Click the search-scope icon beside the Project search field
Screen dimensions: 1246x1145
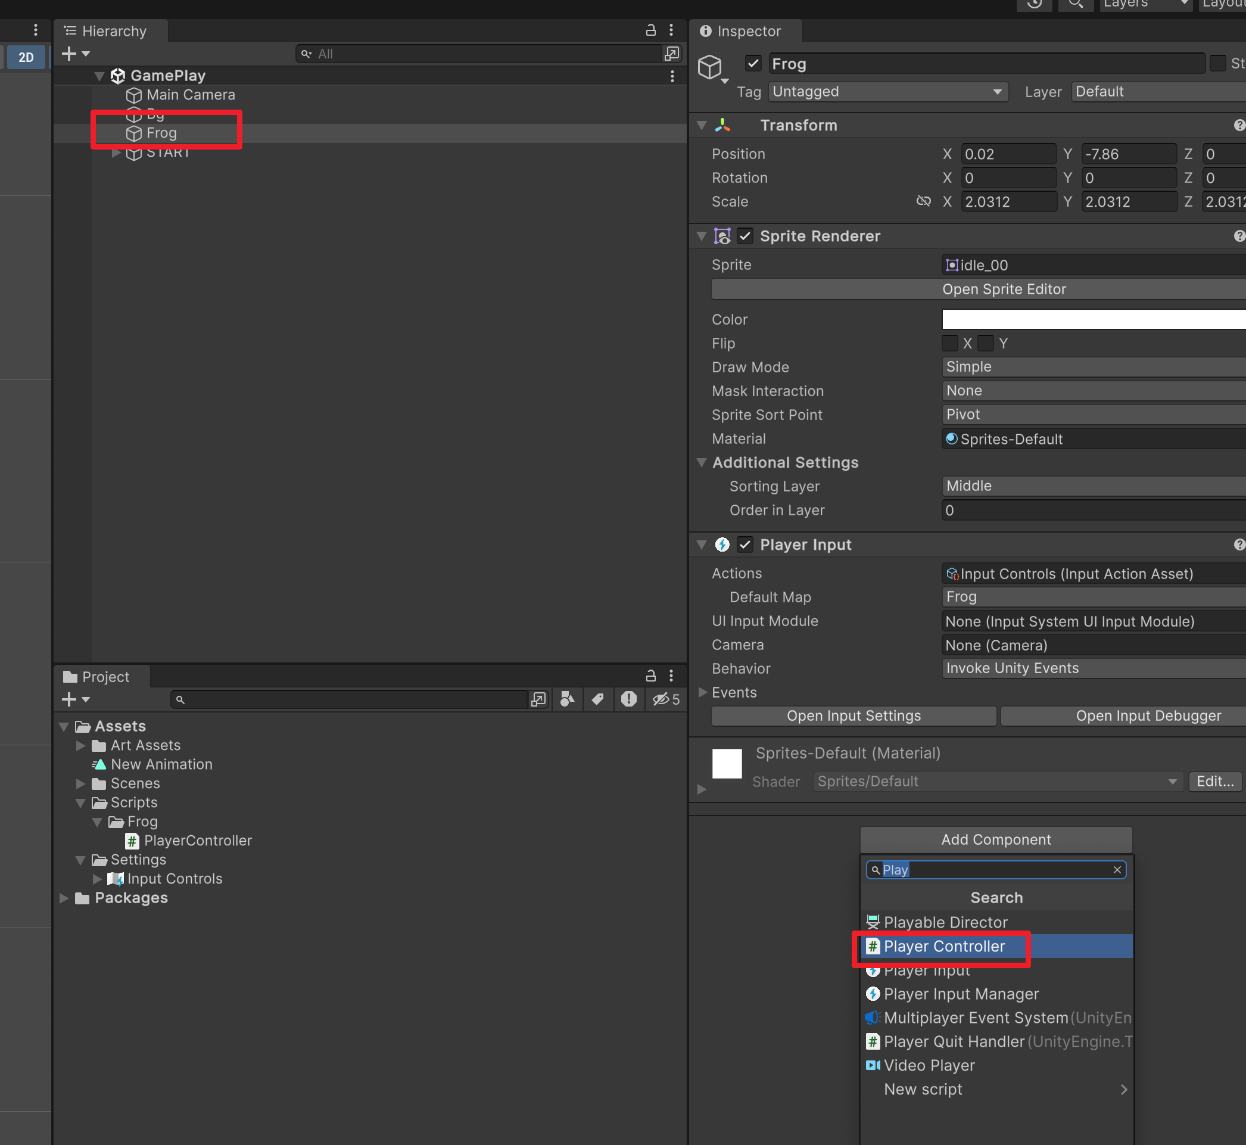point(538,699)
